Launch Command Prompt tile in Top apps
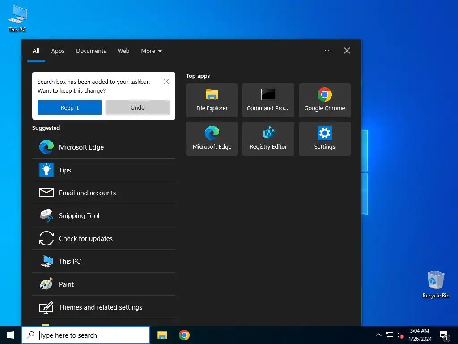The image size is (458, 344). click(x=268, y=100)
